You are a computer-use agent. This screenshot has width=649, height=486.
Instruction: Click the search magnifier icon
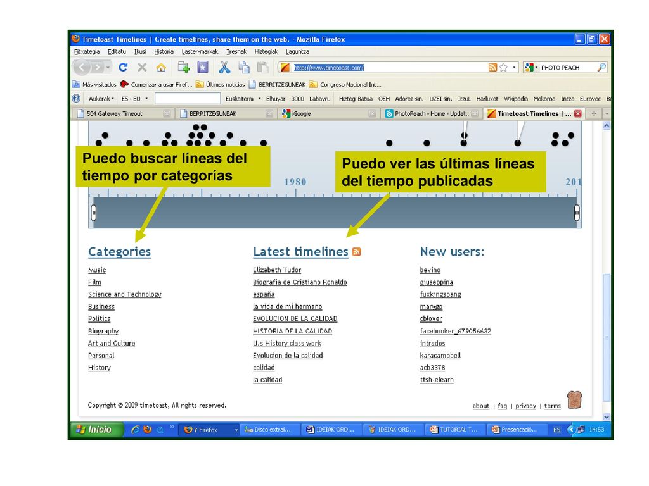601,67
